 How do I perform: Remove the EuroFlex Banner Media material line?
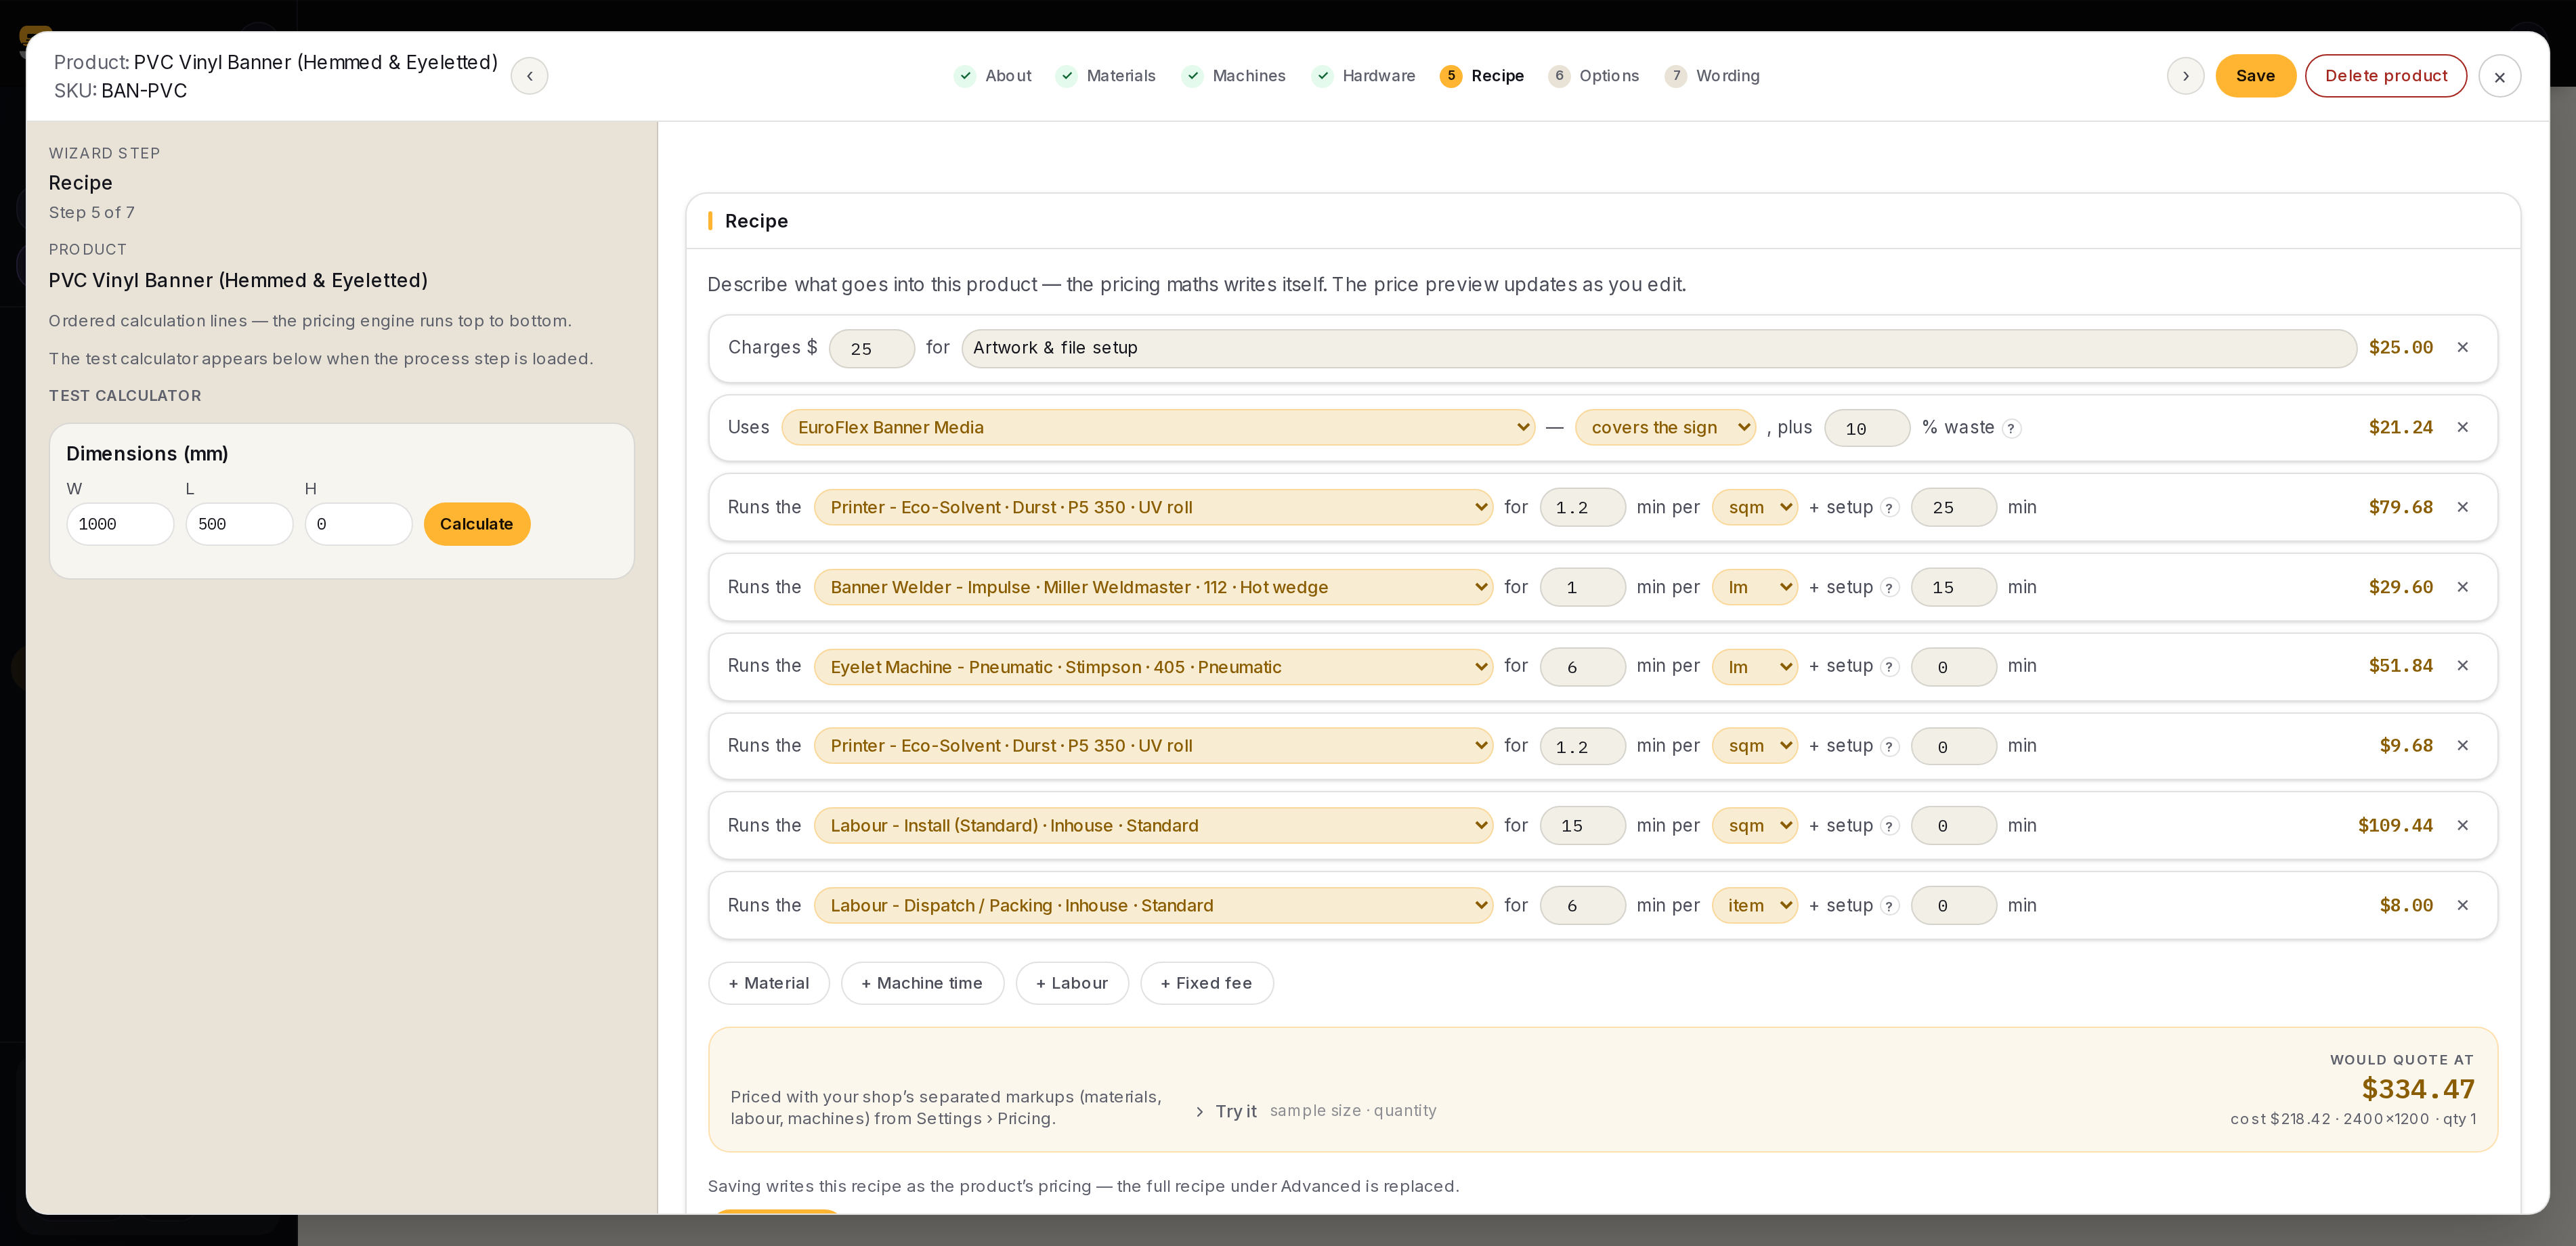2462,427
